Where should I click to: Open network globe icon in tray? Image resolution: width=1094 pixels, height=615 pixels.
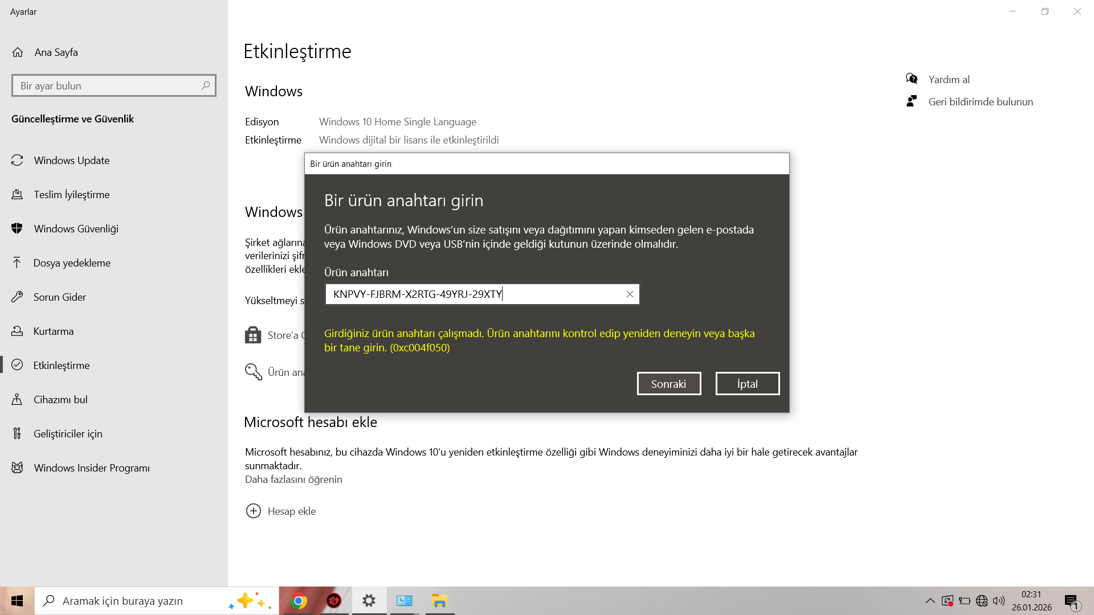[982, 601]
